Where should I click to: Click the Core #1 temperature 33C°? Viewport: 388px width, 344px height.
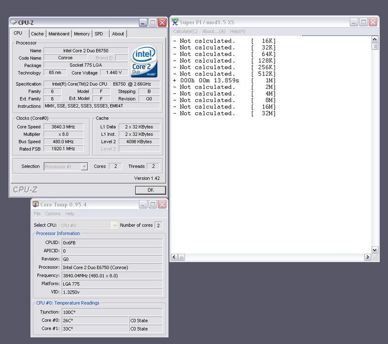click(x=95, y=328)
